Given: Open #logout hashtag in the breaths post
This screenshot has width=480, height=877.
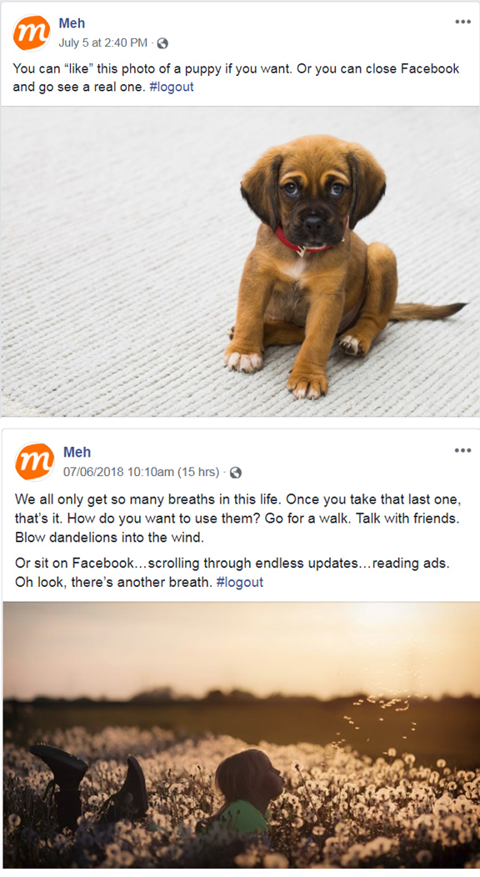Looking at the screenshot, I should (239, 582).
